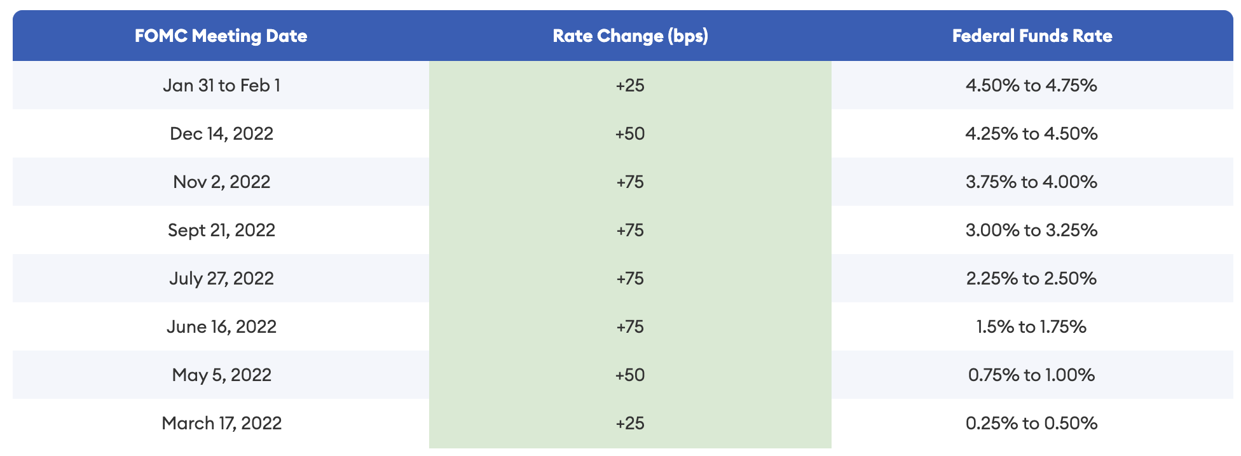The height and width of the screenshot is (456, 1241).
Task: Click the FOMC Meeting Date column header
Action: click(221, 36)
